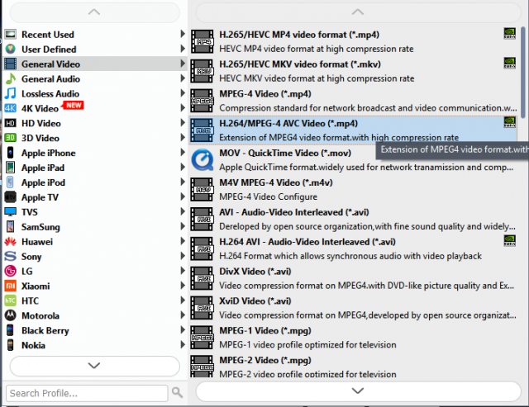529x407 pixels.
Task: Open the General Audio category
Action: 95,78
